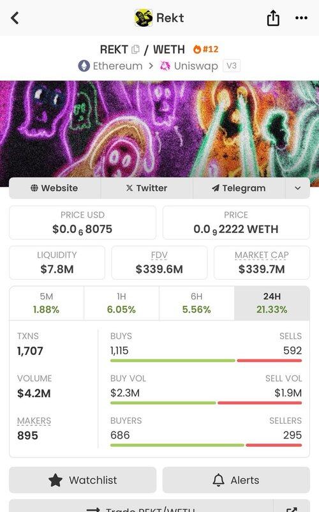Tap the Rekt token logo avatar
Viewport: 319px width, 512px height.
point(144,18)
